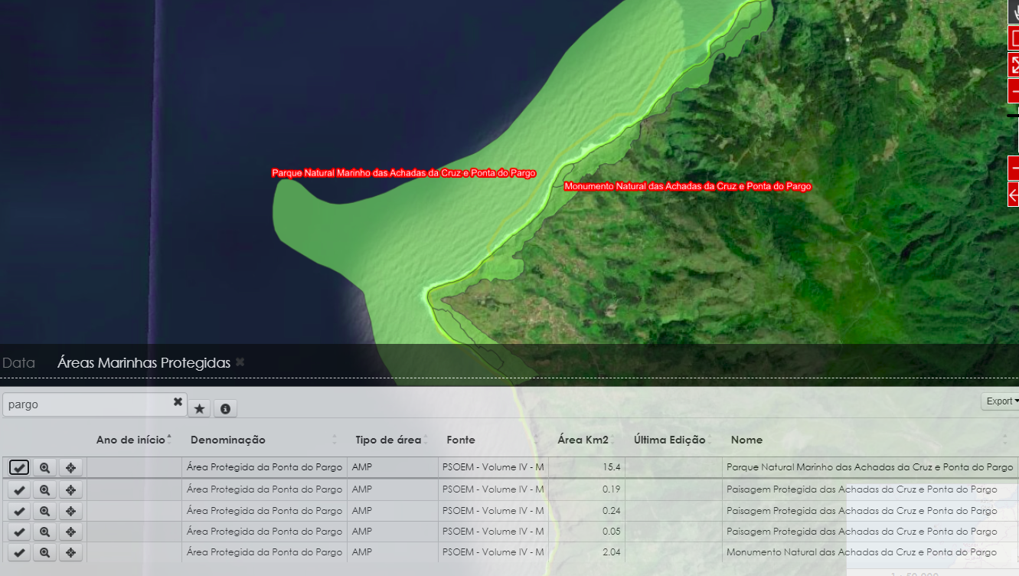Close the Áreas Marinhas Protegidas tab
The height and width of the screenshot is (576, 1019).
click(x=240, y=362)
